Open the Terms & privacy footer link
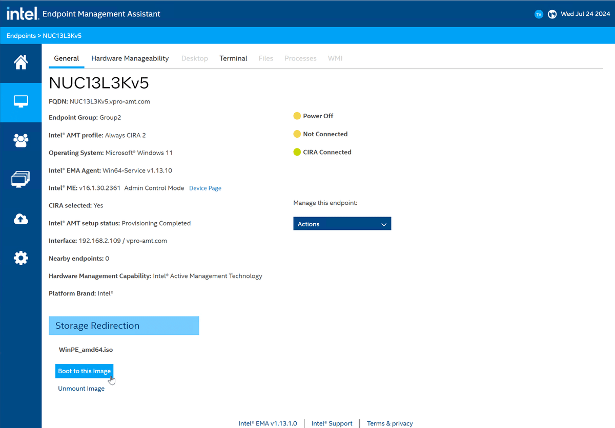This screenshot has width=615, height=428. point(389,423)
